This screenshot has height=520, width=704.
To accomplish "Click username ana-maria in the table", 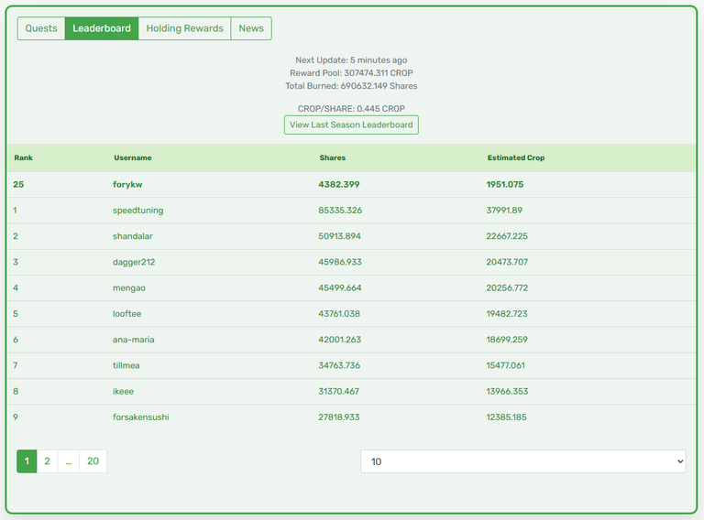I will (x=133, y=340).
